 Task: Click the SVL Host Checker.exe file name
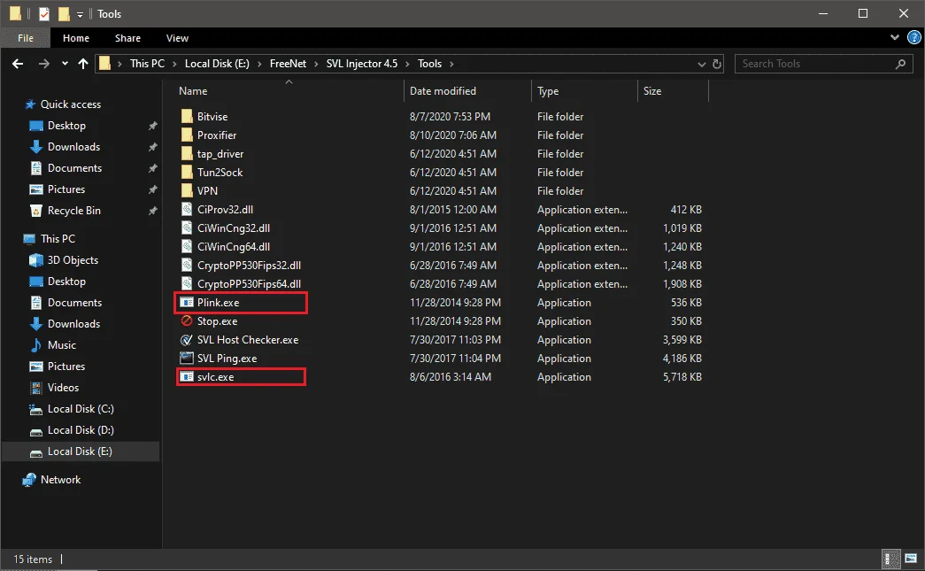(248, 340)
